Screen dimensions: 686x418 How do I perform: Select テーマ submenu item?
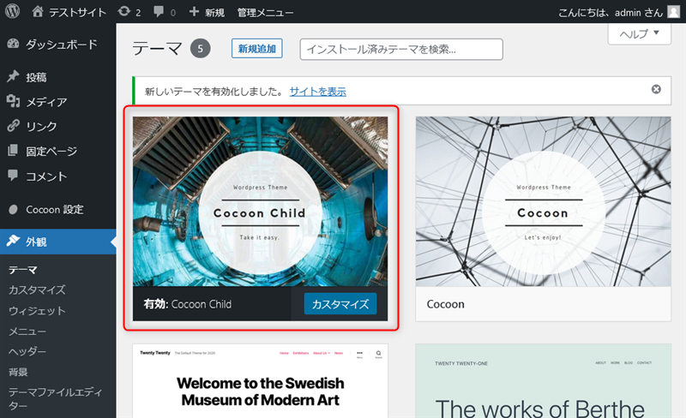[x=23, y=270]
